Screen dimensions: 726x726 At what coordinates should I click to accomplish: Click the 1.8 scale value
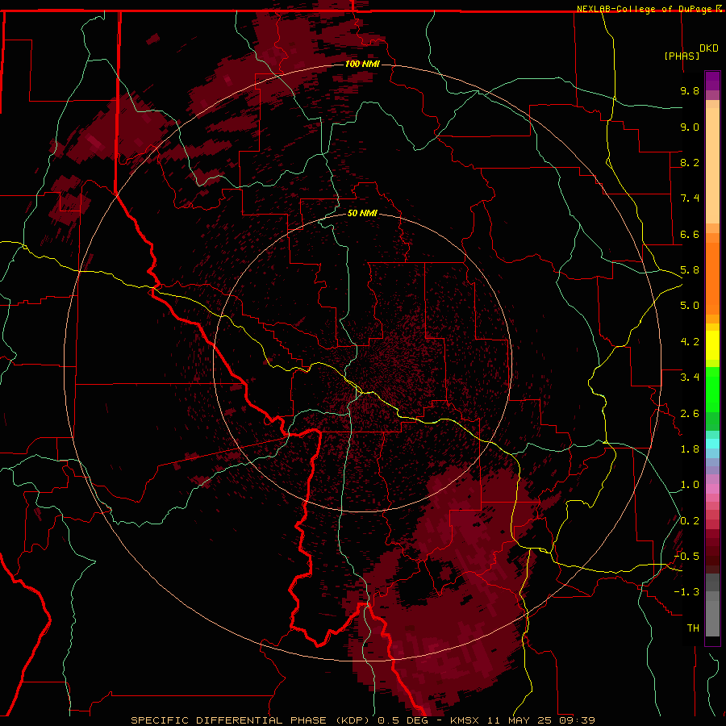(690, 449)
